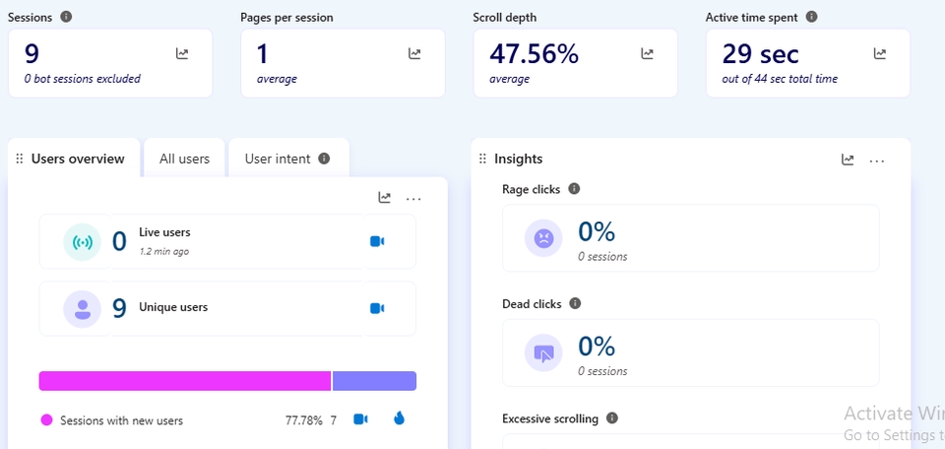The image size is (945, 449).
Task: Click the Insights panel trend chart icon
Action: click(848, 160)
